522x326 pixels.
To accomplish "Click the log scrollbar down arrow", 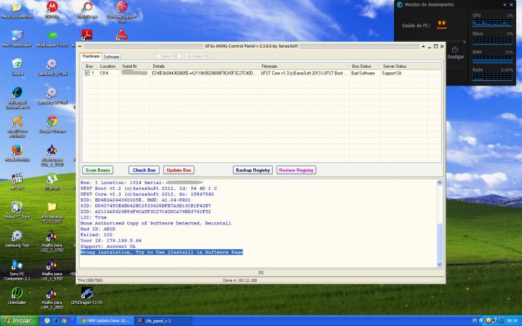I will pos(439,264).
